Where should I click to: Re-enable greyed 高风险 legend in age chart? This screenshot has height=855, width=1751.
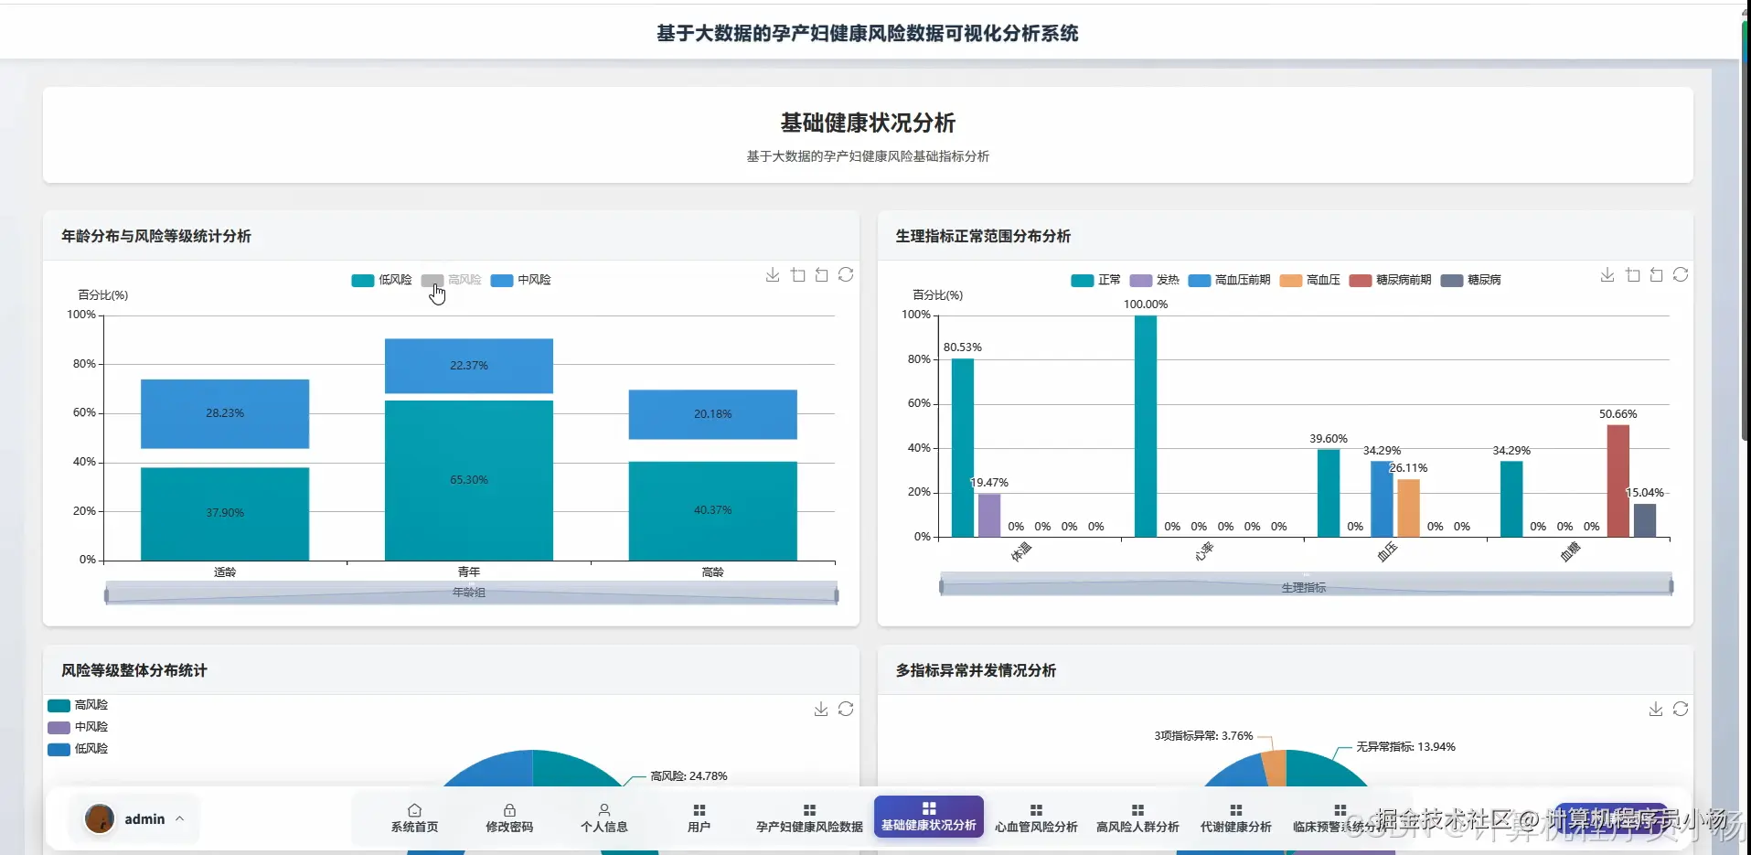(x=451, y=280)
